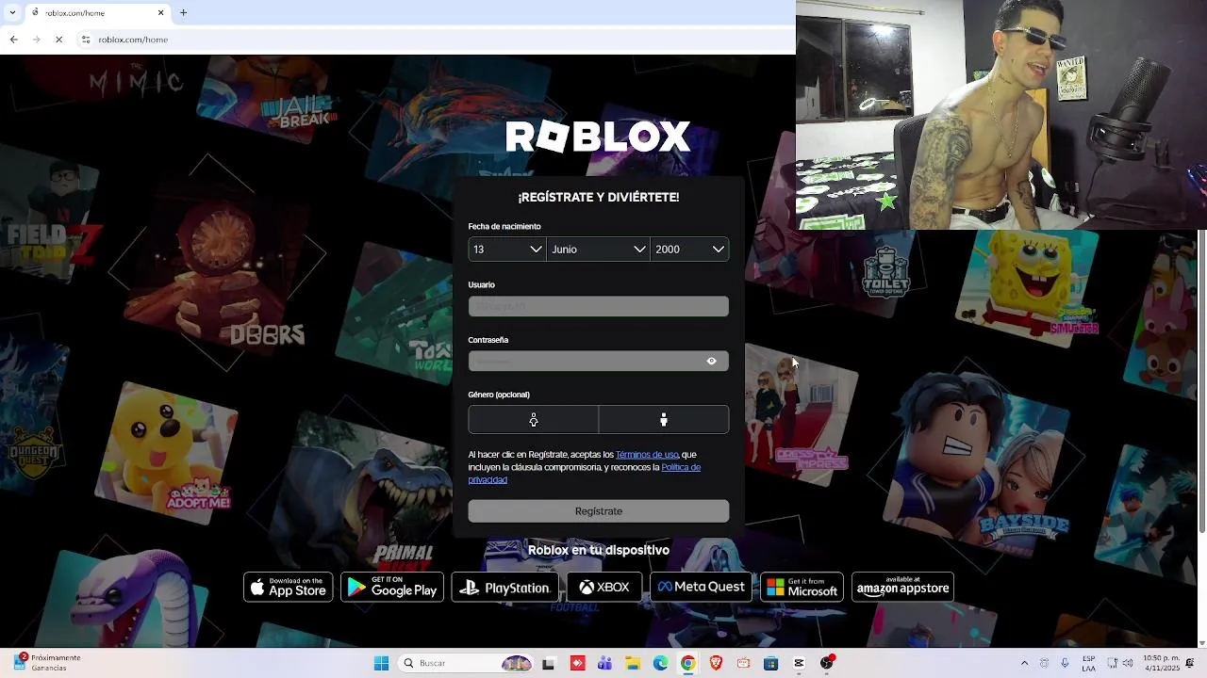This screenshot has width=1207, height=678.
Task: Open Microsoft Edge from the taskbar
Action: (x=661, y=664)
